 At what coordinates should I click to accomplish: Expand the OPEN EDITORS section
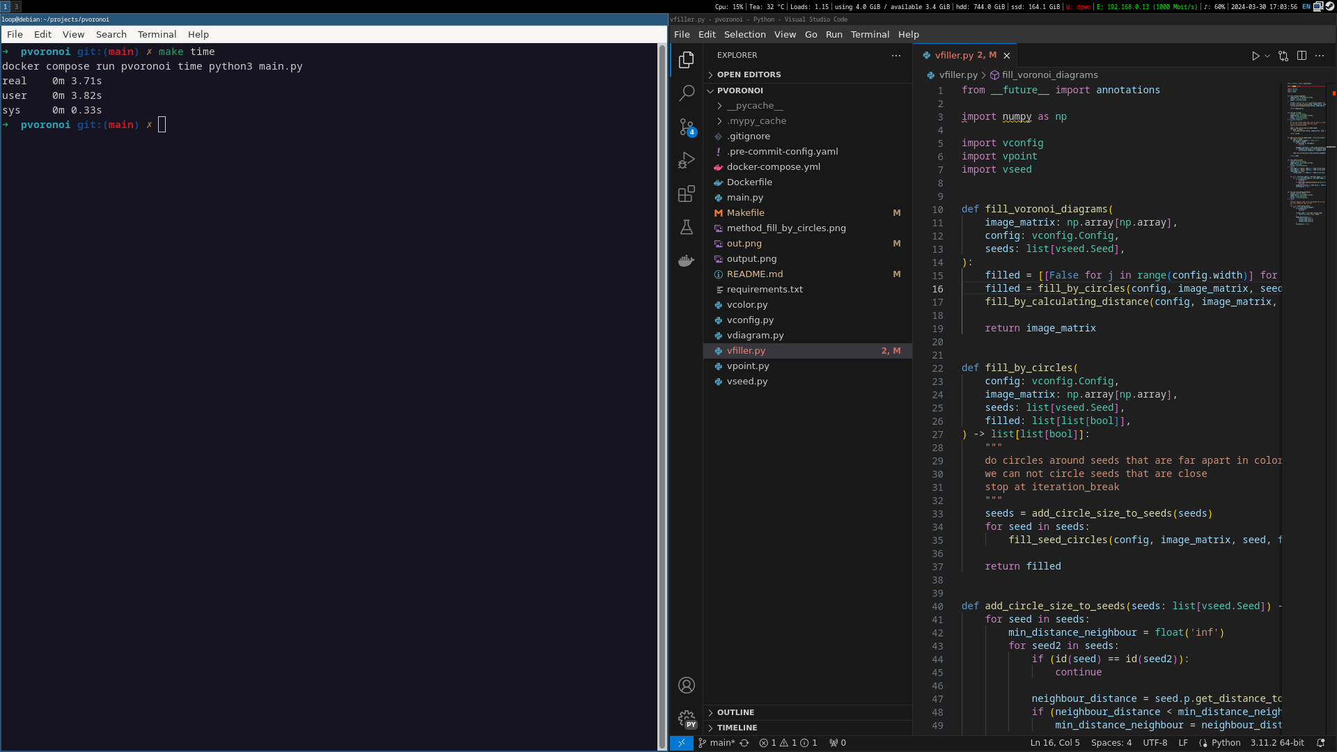[749, 75]
